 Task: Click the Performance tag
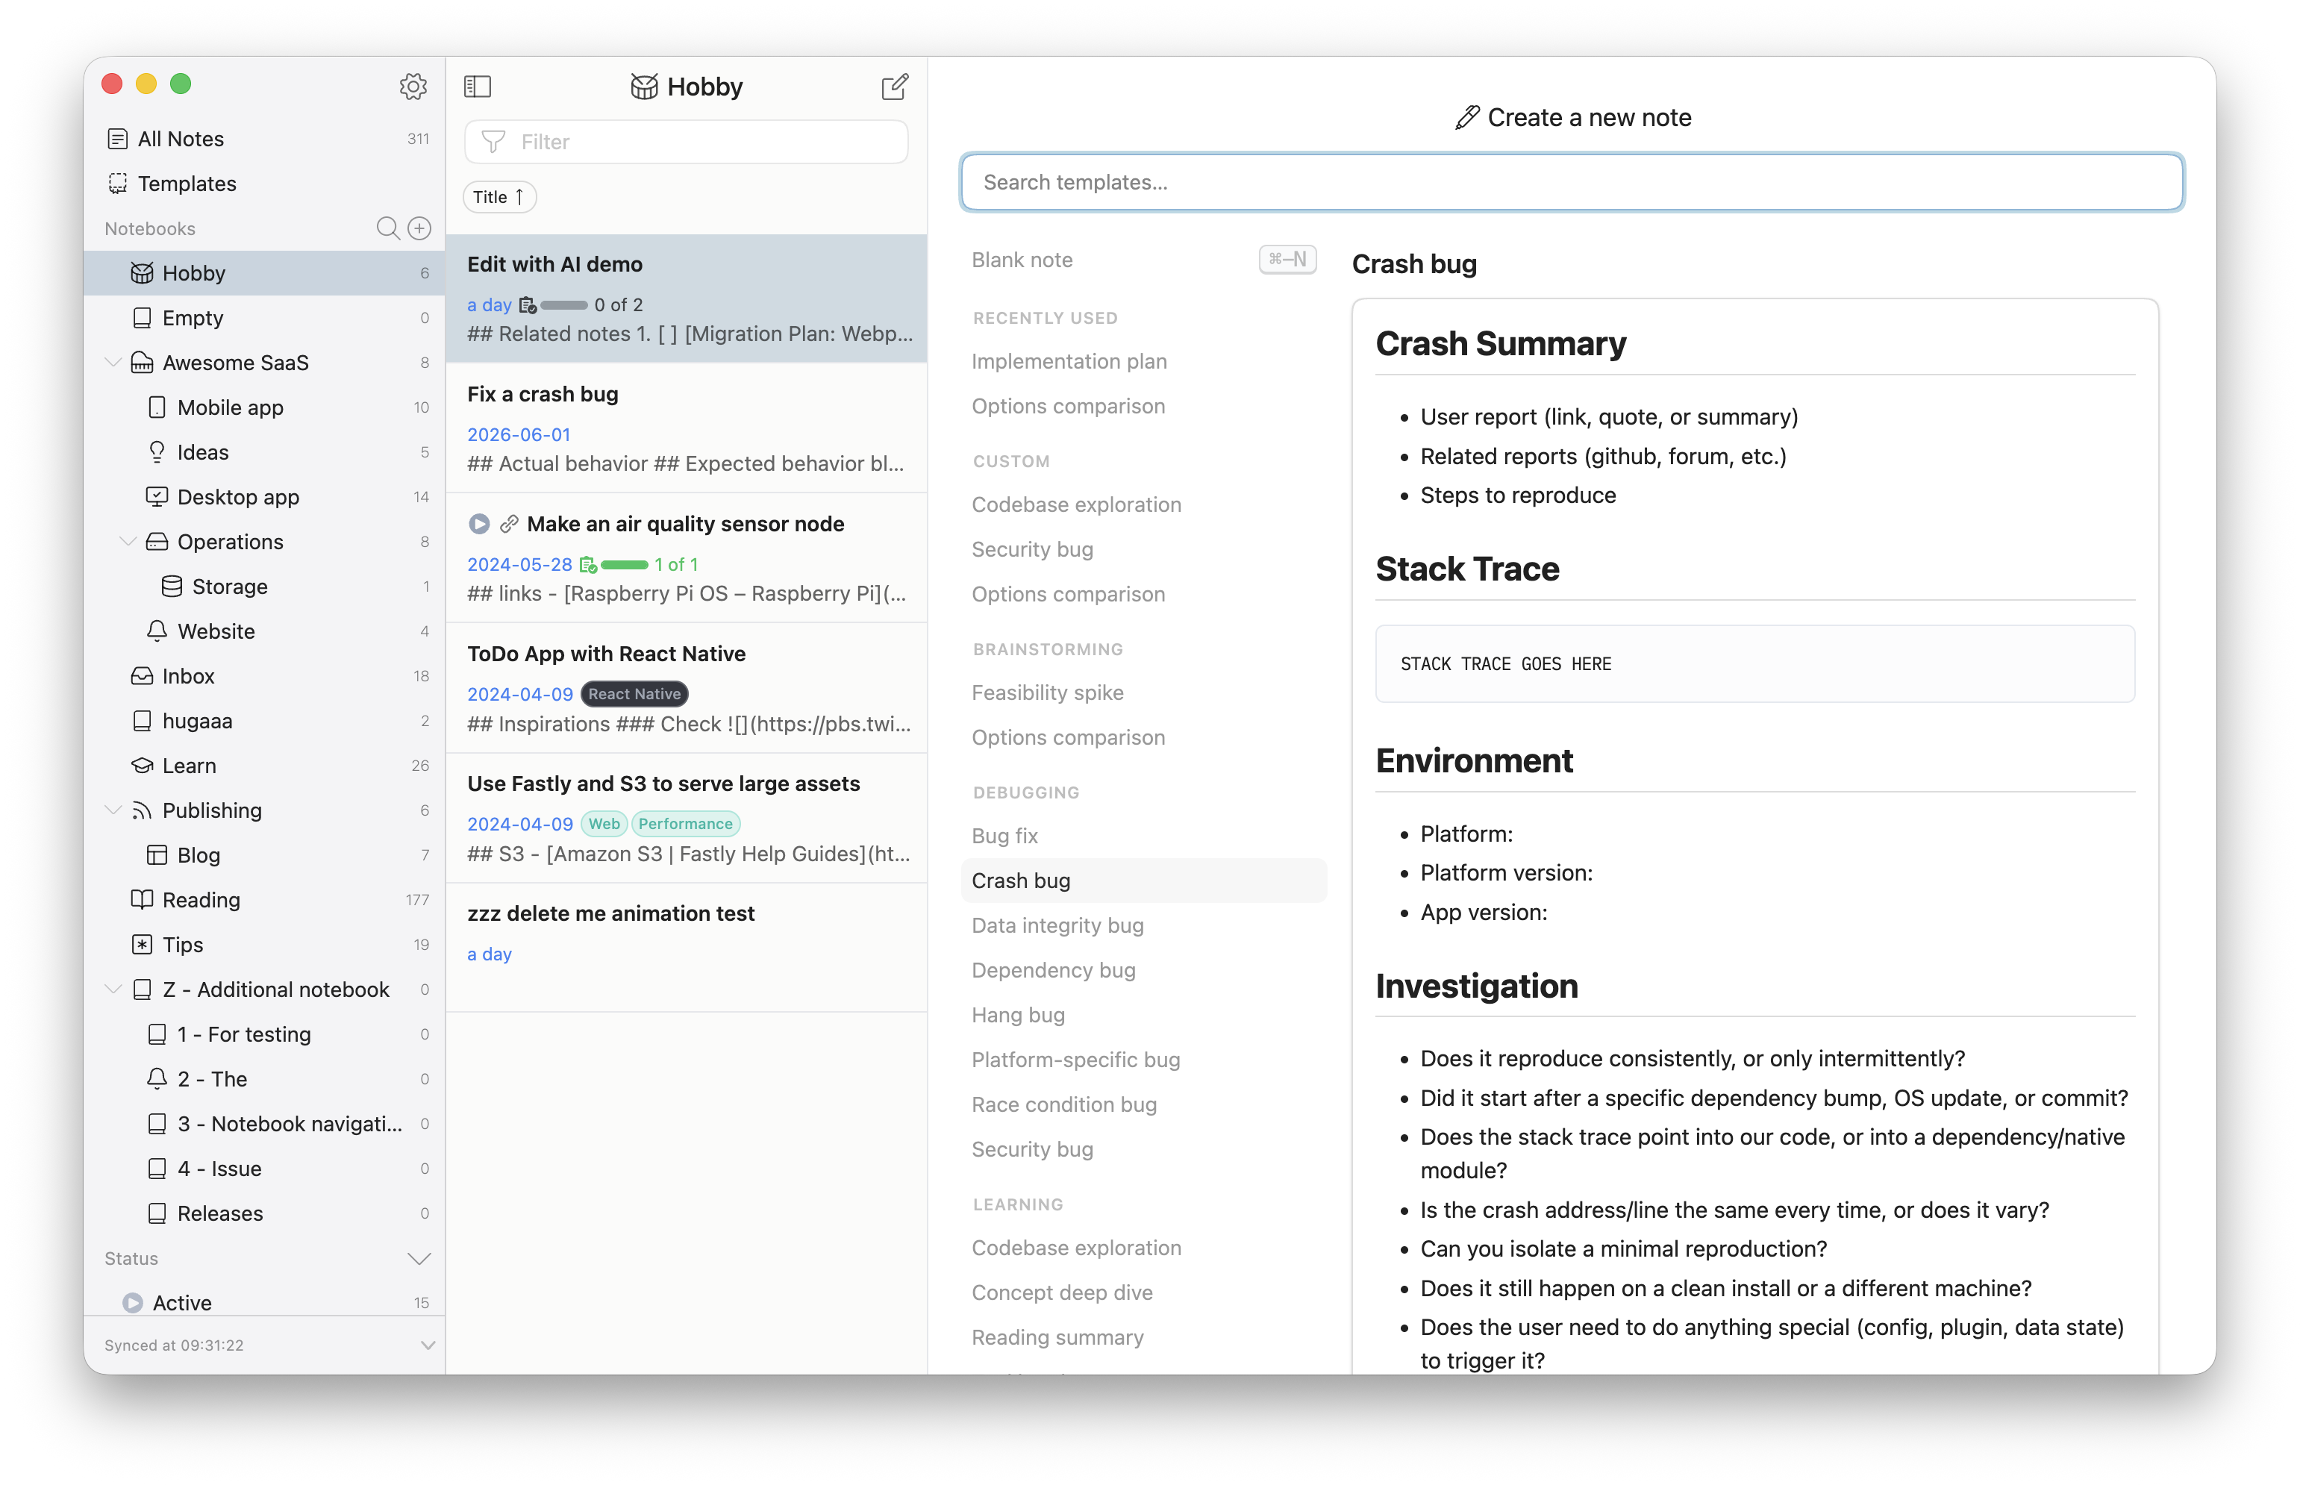[x=684, y=824]
